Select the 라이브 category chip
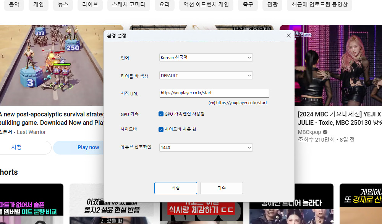382x224 pixels. (90, 4)
